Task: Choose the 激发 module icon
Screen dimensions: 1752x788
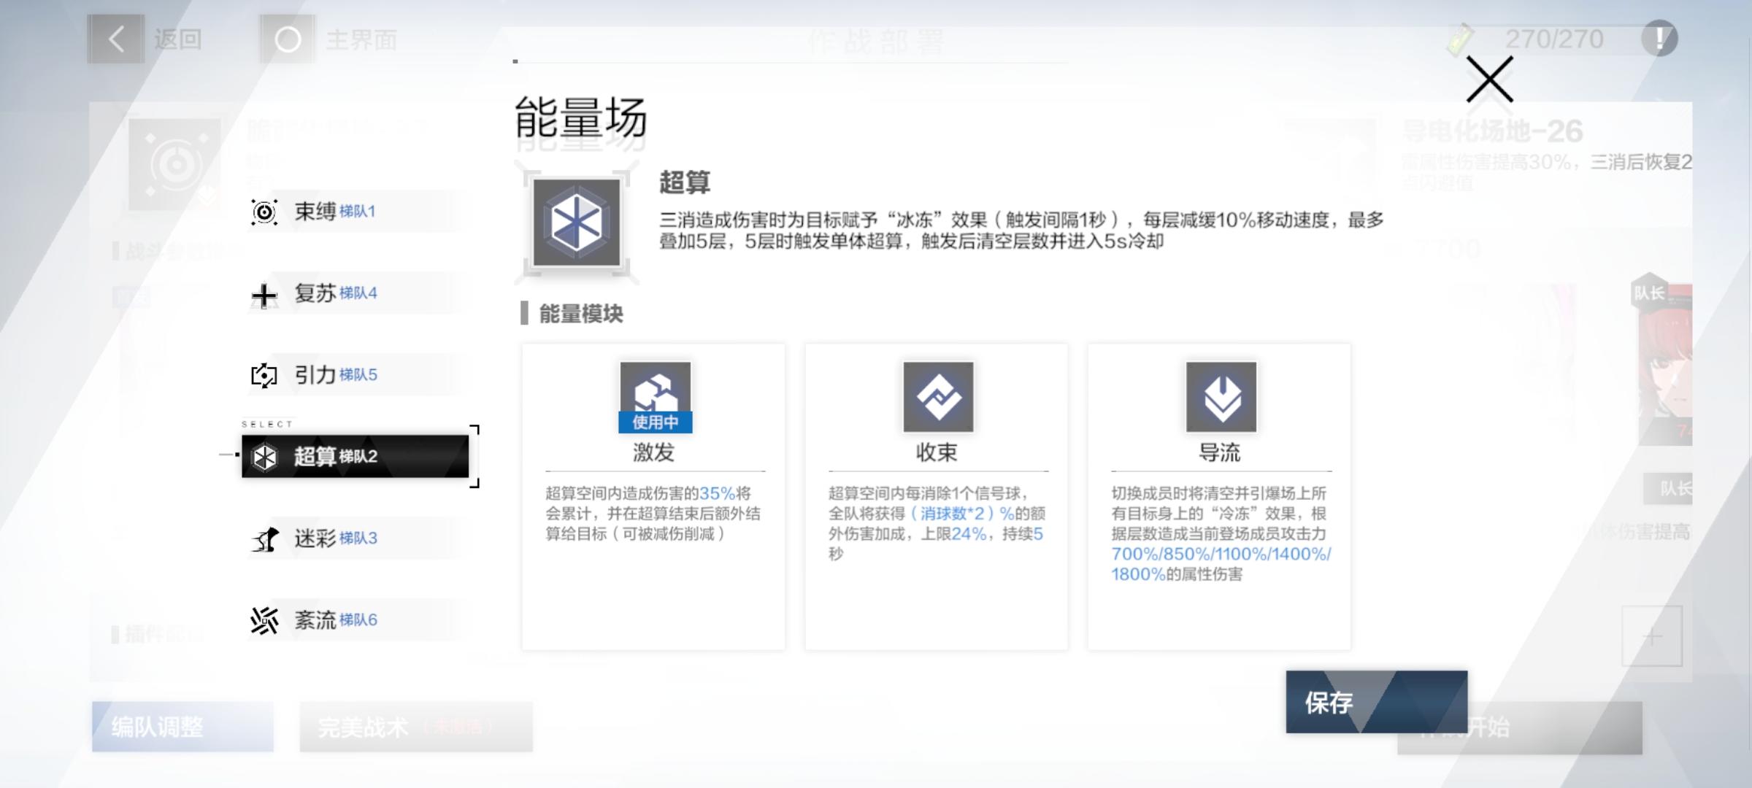Action: tap(655, 396)
